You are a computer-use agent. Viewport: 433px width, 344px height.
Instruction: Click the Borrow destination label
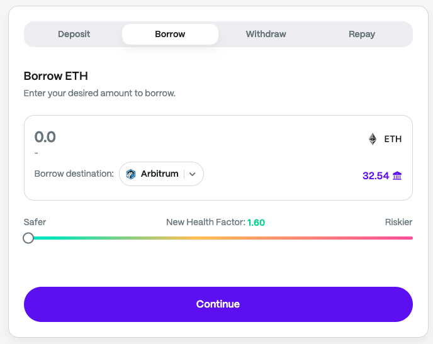pyautogui.click(x=74, y=174)
